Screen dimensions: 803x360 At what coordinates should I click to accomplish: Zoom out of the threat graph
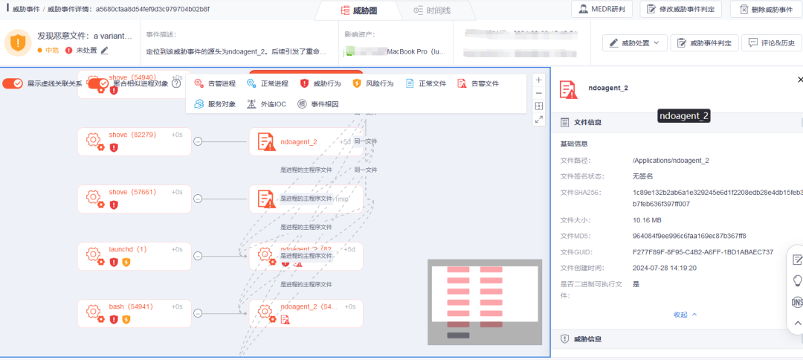tap(539, 93)
